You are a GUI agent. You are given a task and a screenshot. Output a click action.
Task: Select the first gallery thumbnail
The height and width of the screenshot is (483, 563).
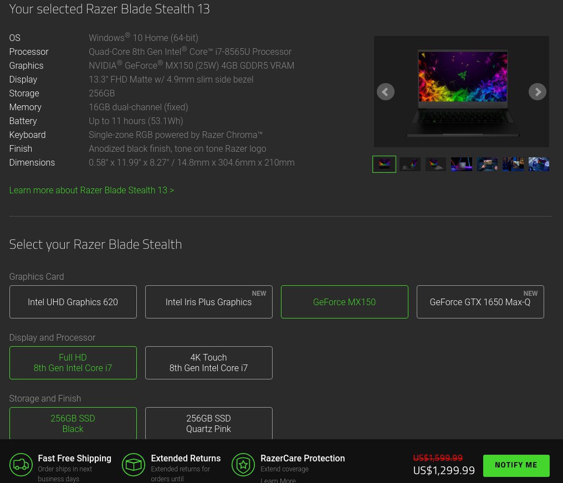(384, 164)
